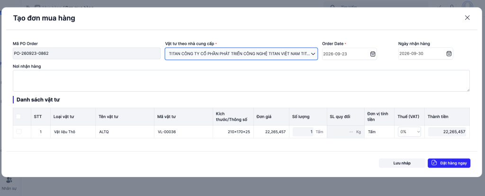The height and width of the screenshot is (196, 485).
Task: Open the Ngày nhận hàng calendar icon
Action: [449, 53]
